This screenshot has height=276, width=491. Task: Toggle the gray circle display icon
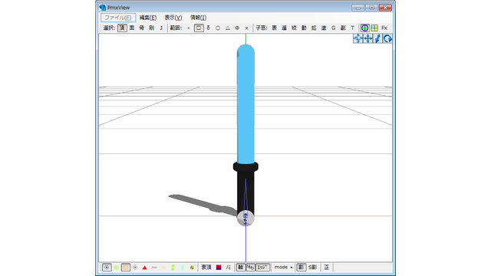pyautogui.click(x=135, y=268)
